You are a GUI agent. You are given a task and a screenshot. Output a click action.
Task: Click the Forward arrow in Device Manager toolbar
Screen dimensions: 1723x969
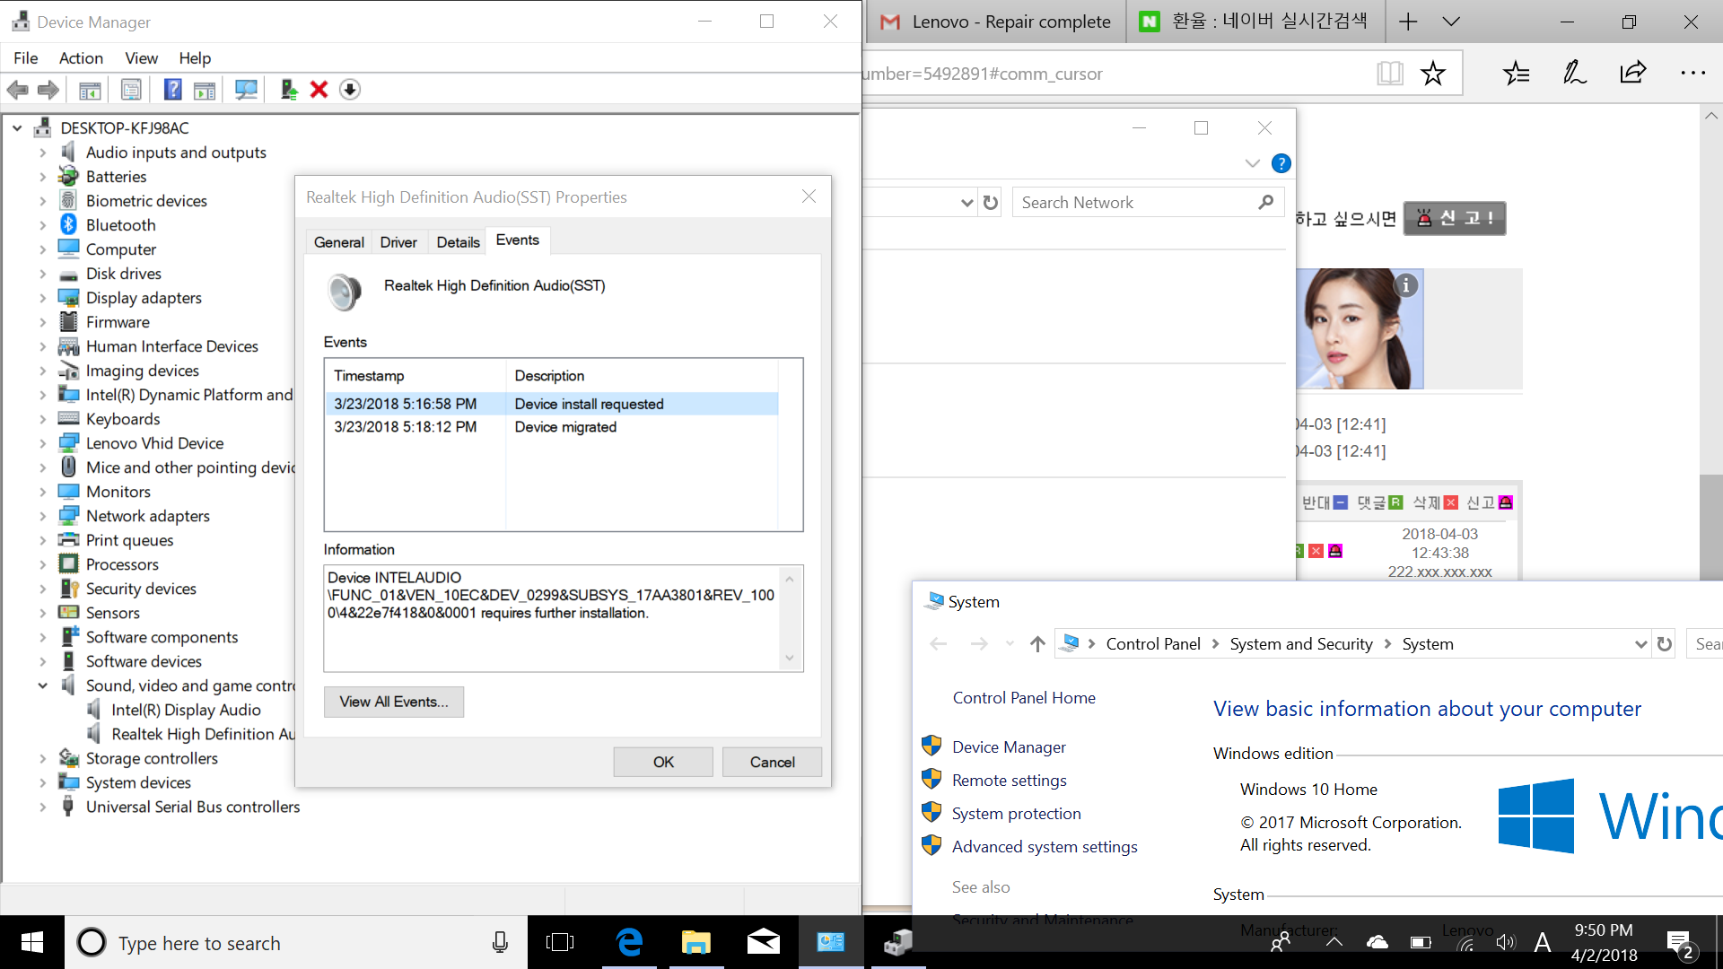click(x=48, y=90)
